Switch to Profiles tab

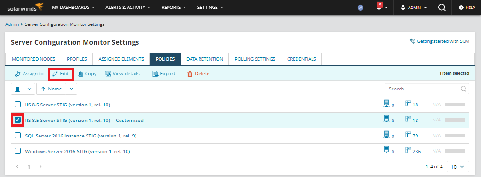tap(77, 59)
